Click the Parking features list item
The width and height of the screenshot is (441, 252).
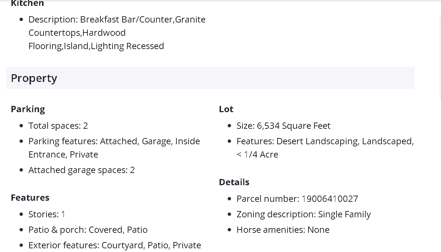[114, 141]
